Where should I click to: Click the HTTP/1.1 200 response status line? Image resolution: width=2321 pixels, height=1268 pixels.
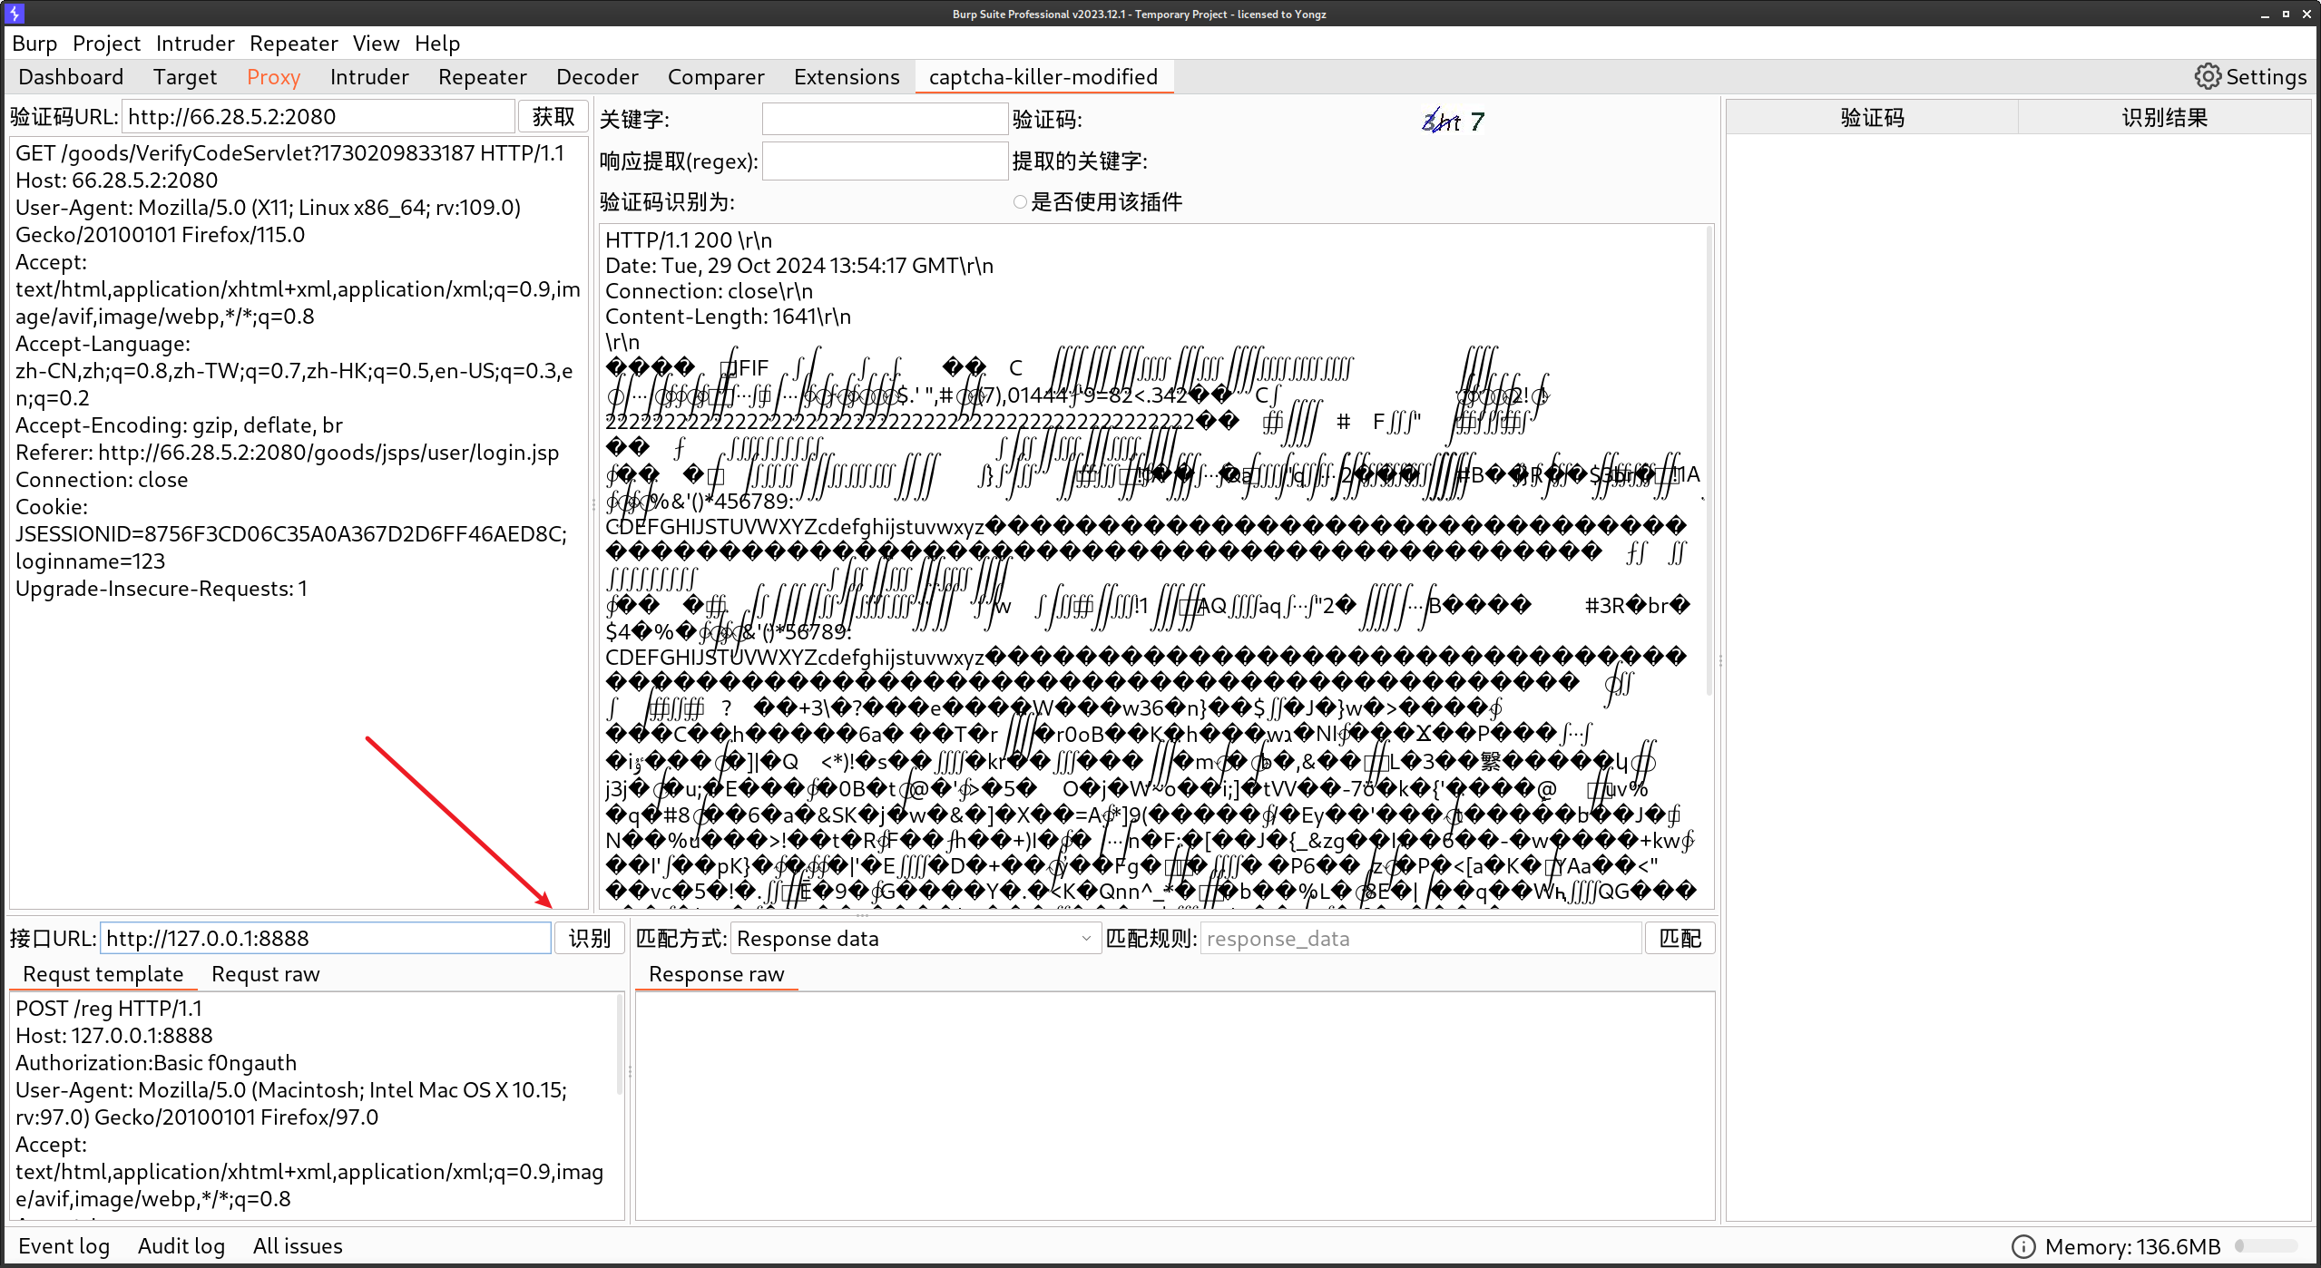689,240
